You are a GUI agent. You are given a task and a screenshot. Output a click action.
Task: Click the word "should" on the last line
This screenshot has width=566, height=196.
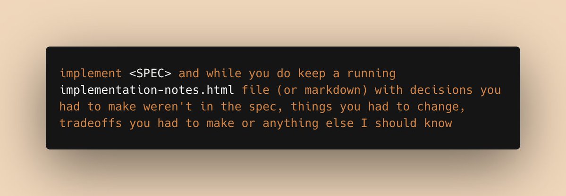(x=396, y=123)
